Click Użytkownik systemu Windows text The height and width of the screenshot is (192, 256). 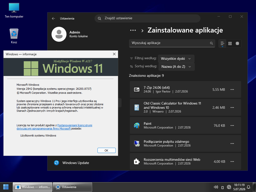pos(38,135)
